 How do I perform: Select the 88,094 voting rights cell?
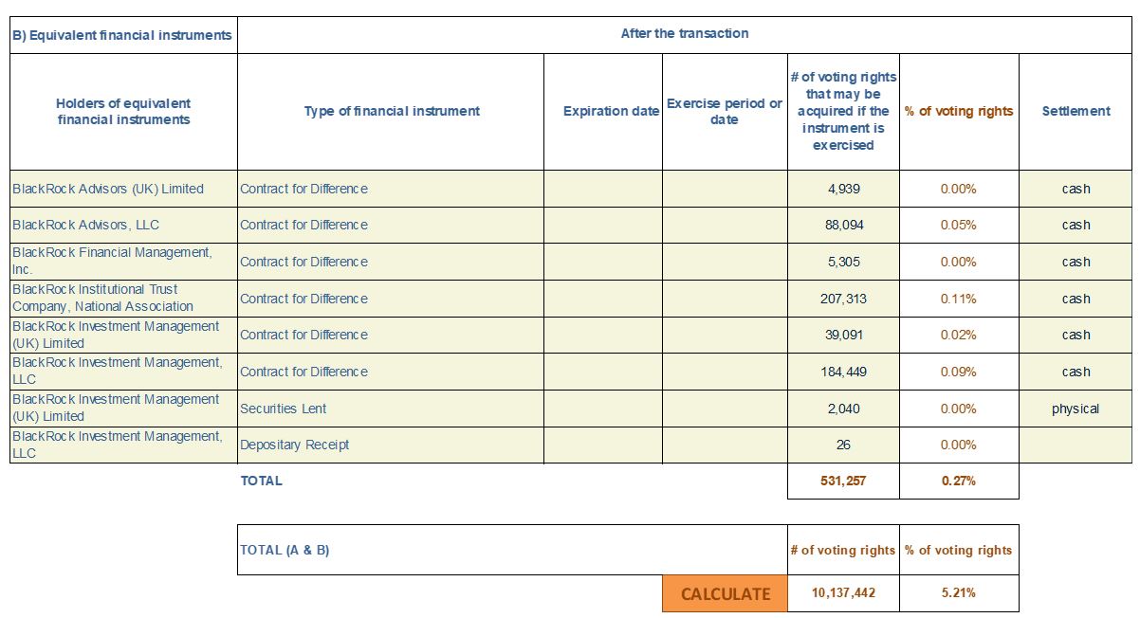(x=843, y=225)
